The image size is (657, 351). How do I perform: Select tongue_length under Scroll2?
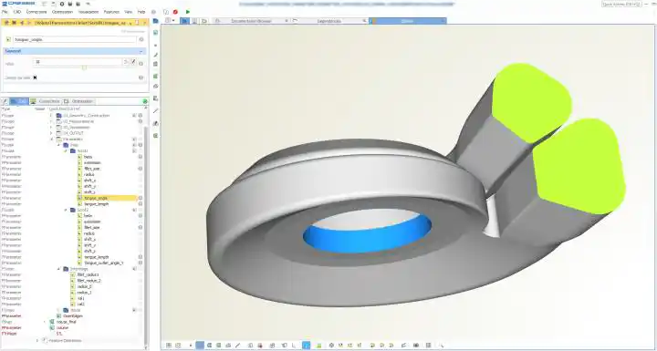pyautogui.click(x=96, y=257)
